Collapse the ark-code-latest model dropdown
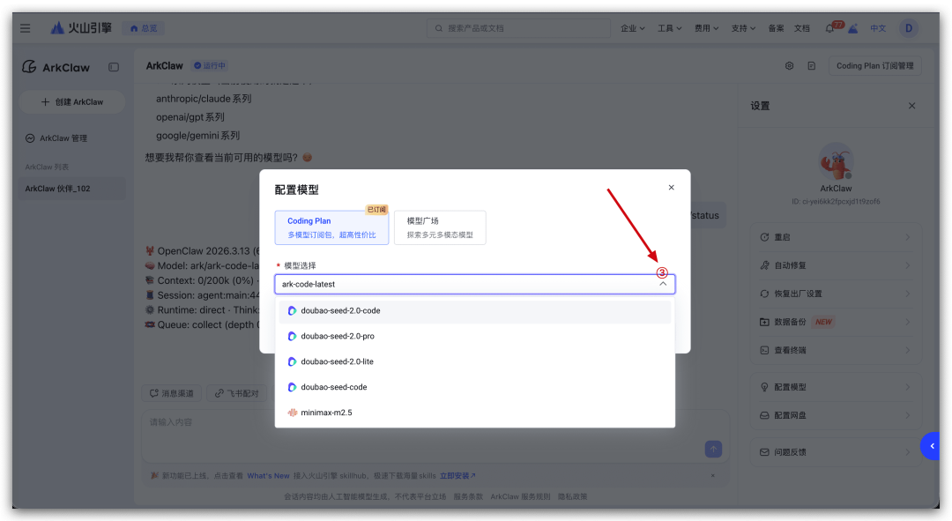This screenshot has width=952, height=521. point(663,284)
